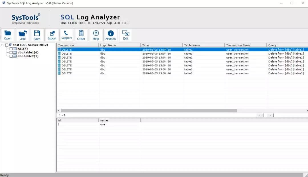Sort by the Login Name column header
The width and height of the screenshot is (308, 177).
[120, 45]
